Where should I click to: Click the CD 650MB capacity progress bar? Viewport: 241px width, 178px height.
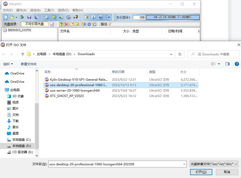pos(172,17)
